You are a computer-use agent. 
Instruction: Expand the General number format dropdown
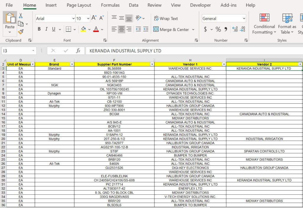tap(244, 19)
